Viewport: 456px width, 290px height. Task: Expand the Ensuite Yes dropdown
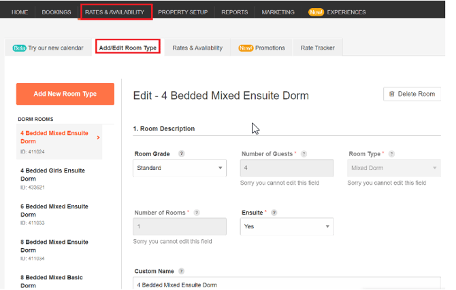287,226
